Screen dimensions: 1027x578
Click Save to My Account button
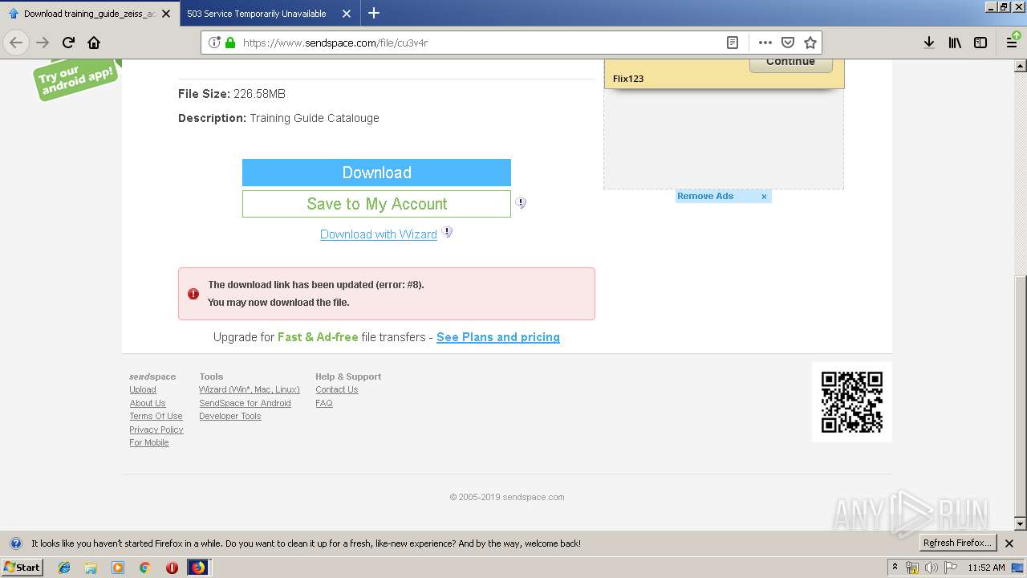coord(376,204)
